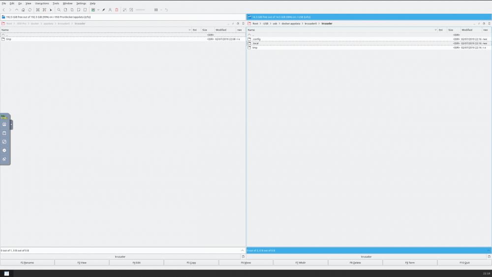
Task: Sort the left panel by Modified column
Action: click(225, 30)
